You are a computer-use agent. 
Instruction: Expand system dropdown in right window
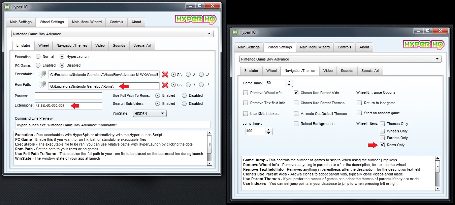(437, 59)
